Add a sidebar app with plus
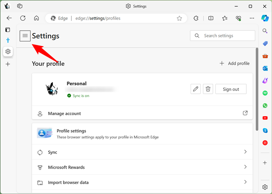272x194 pixels. [x=265, y=163]
